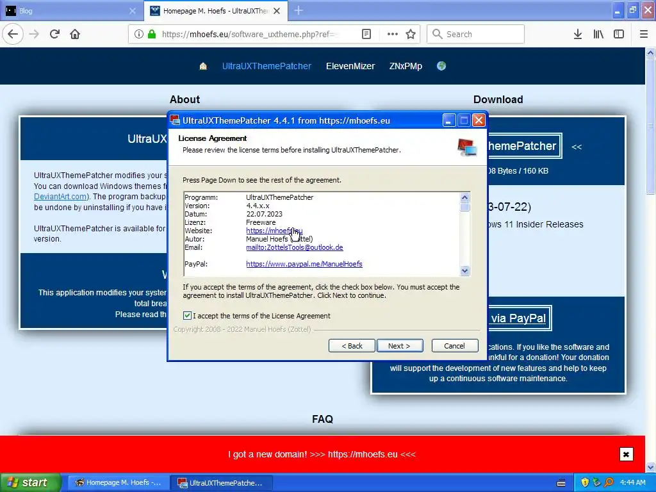Click the website home house icon
Image resolution: width=656 pixels, height=492 pixels.
point(203,66)
